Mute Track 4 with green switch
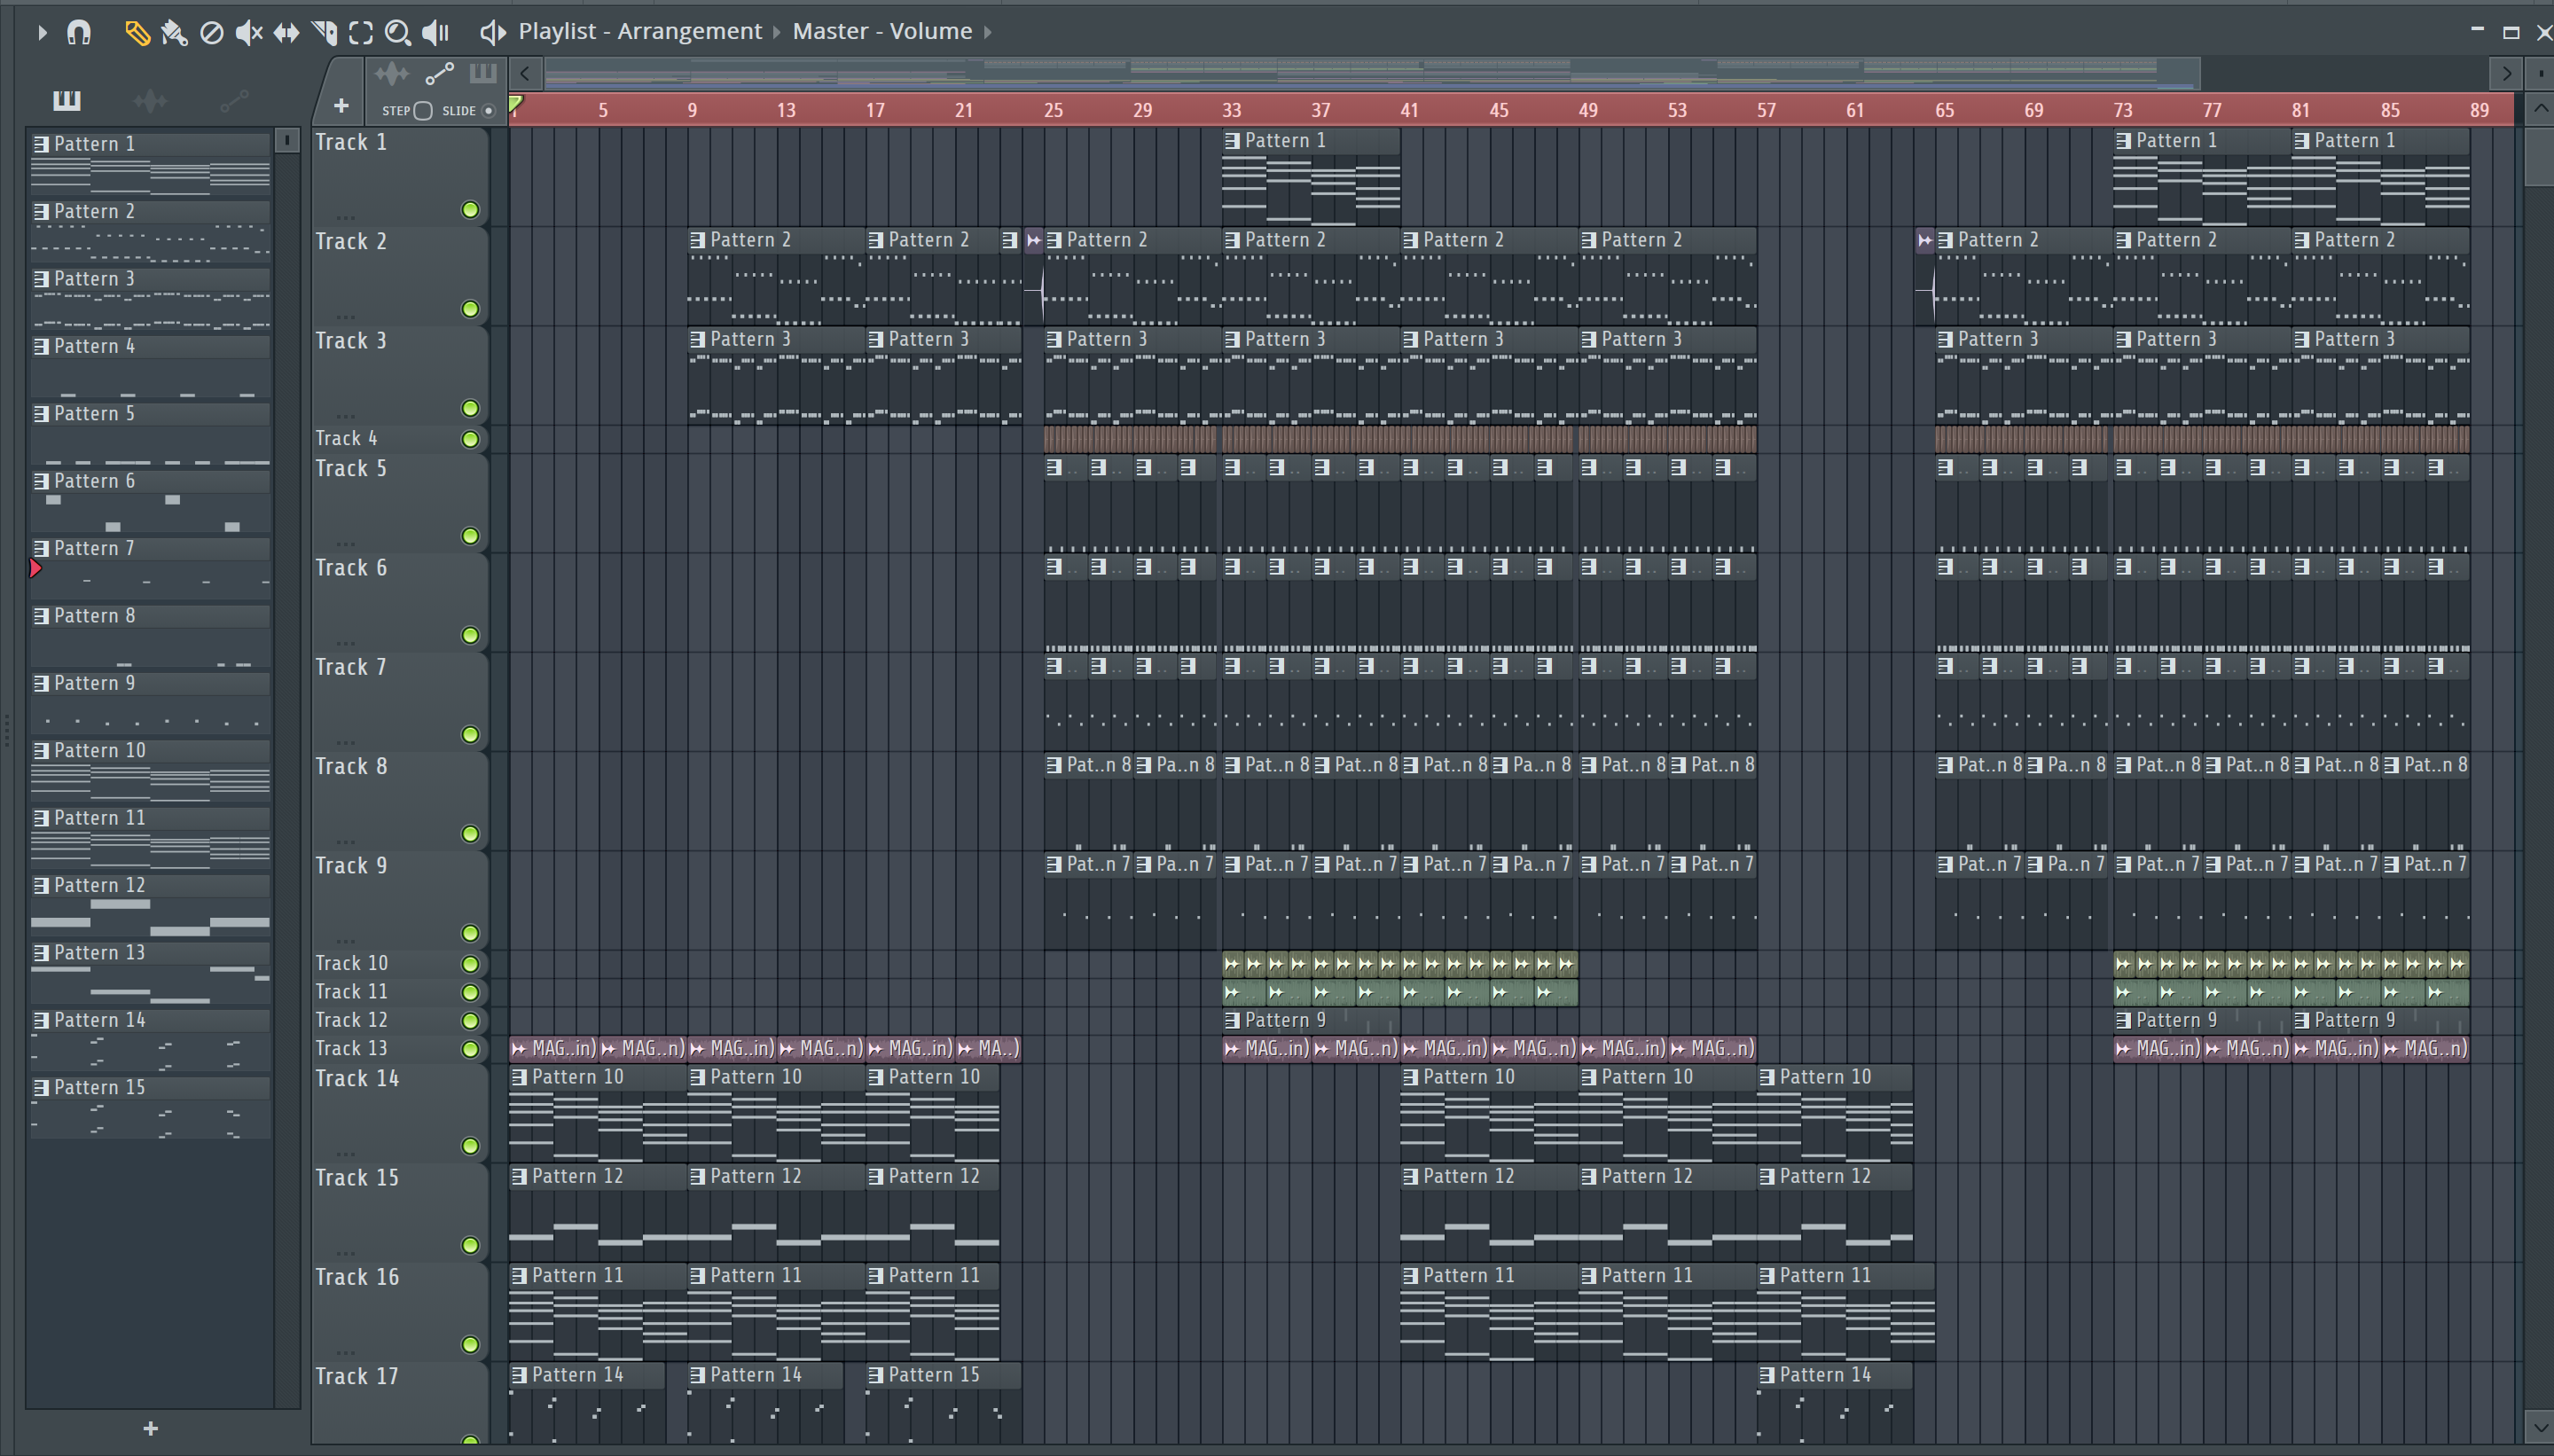 [470, 438]
